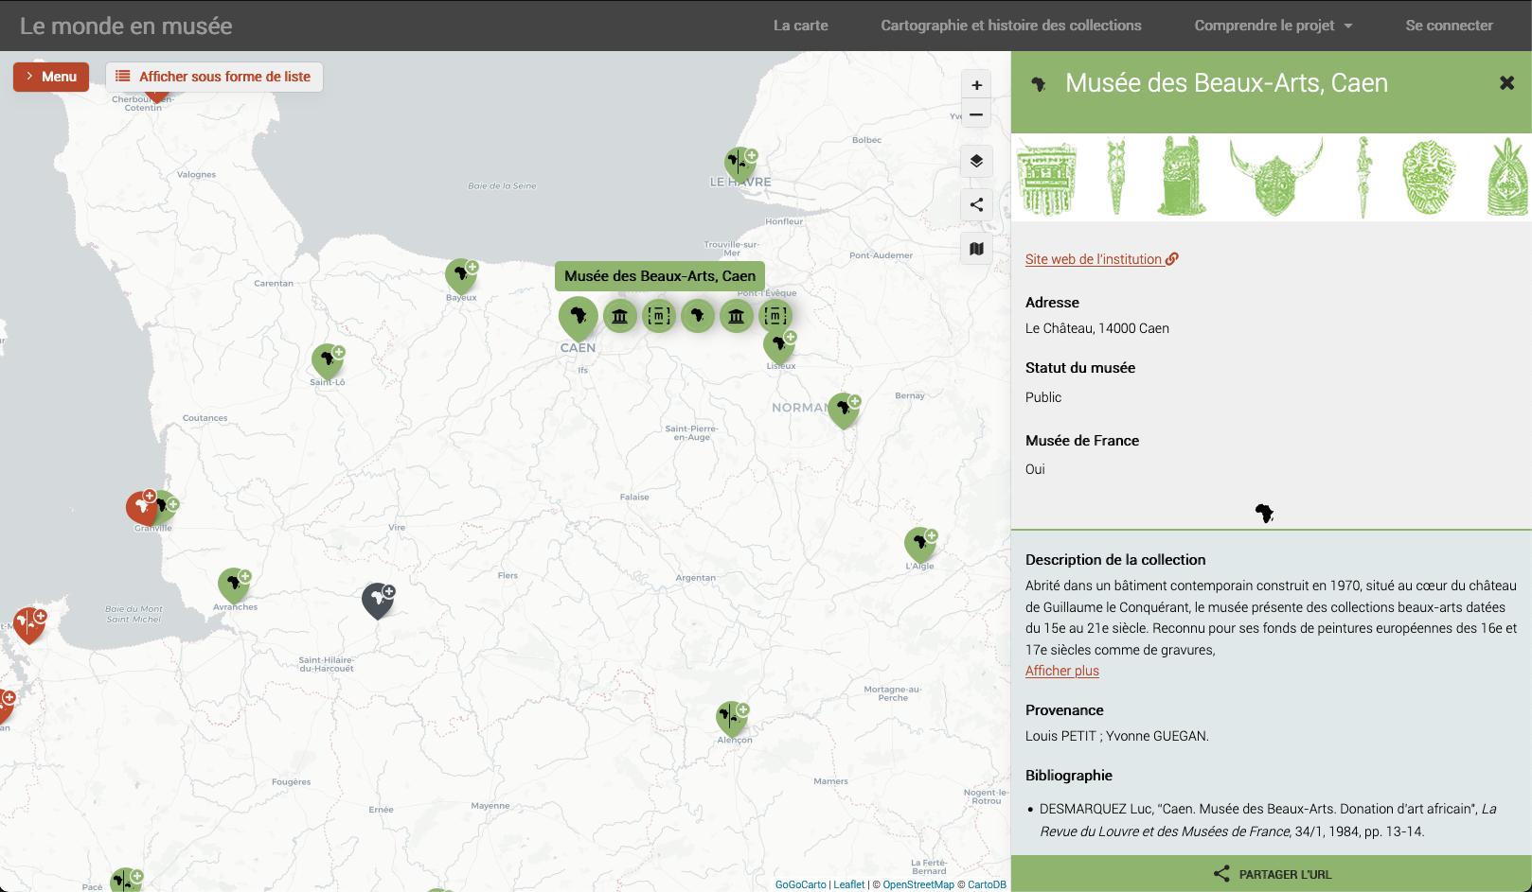Expand the Menu side panel

[x=51, y=77]
